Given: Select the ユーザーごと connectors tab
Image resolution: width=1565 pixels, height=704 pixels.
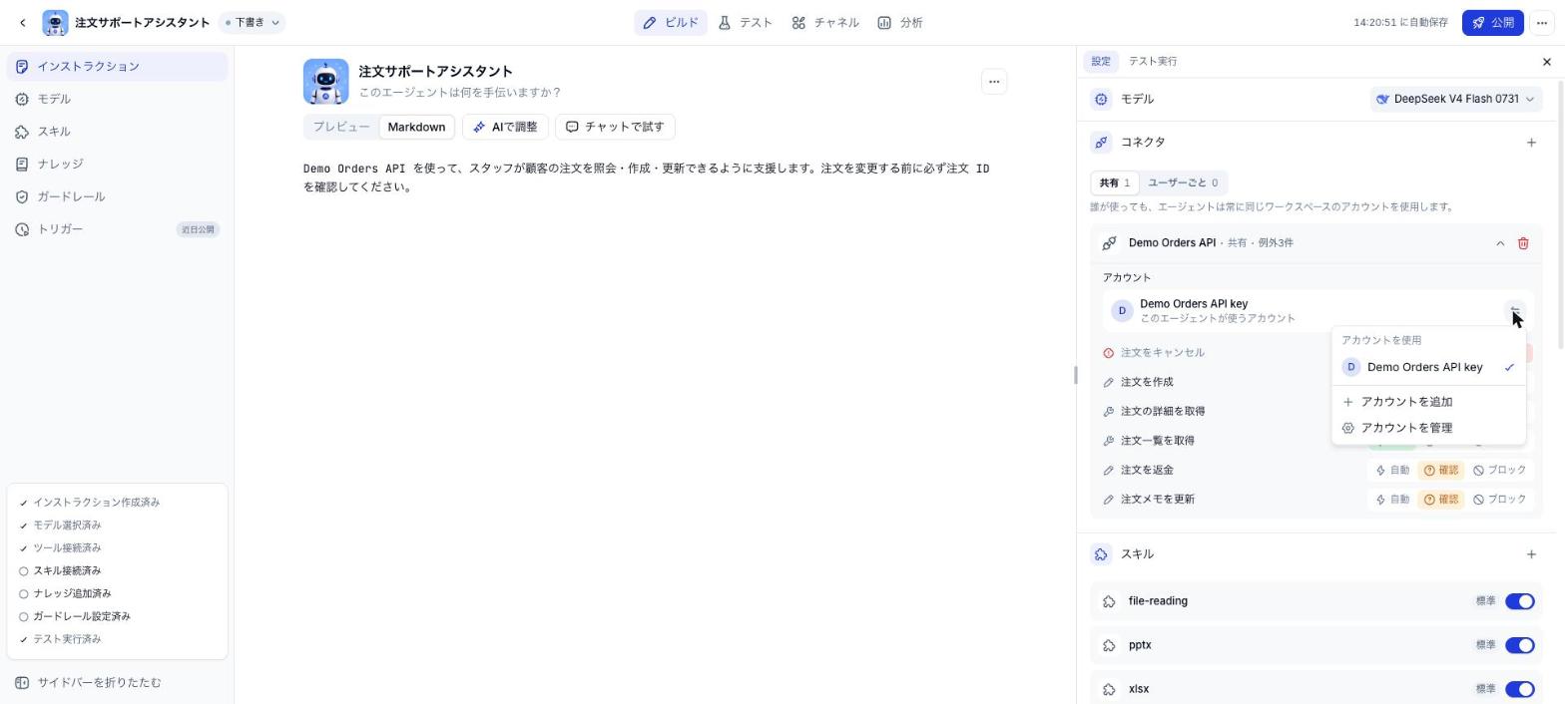Looking at the screenshot, I should pos(1183,183).
